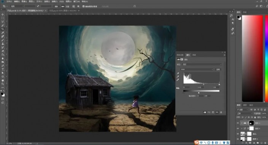Toggle adjustment visibility eye in Properties panel
This screenshot has width=268, height=145.
point(217,112)
